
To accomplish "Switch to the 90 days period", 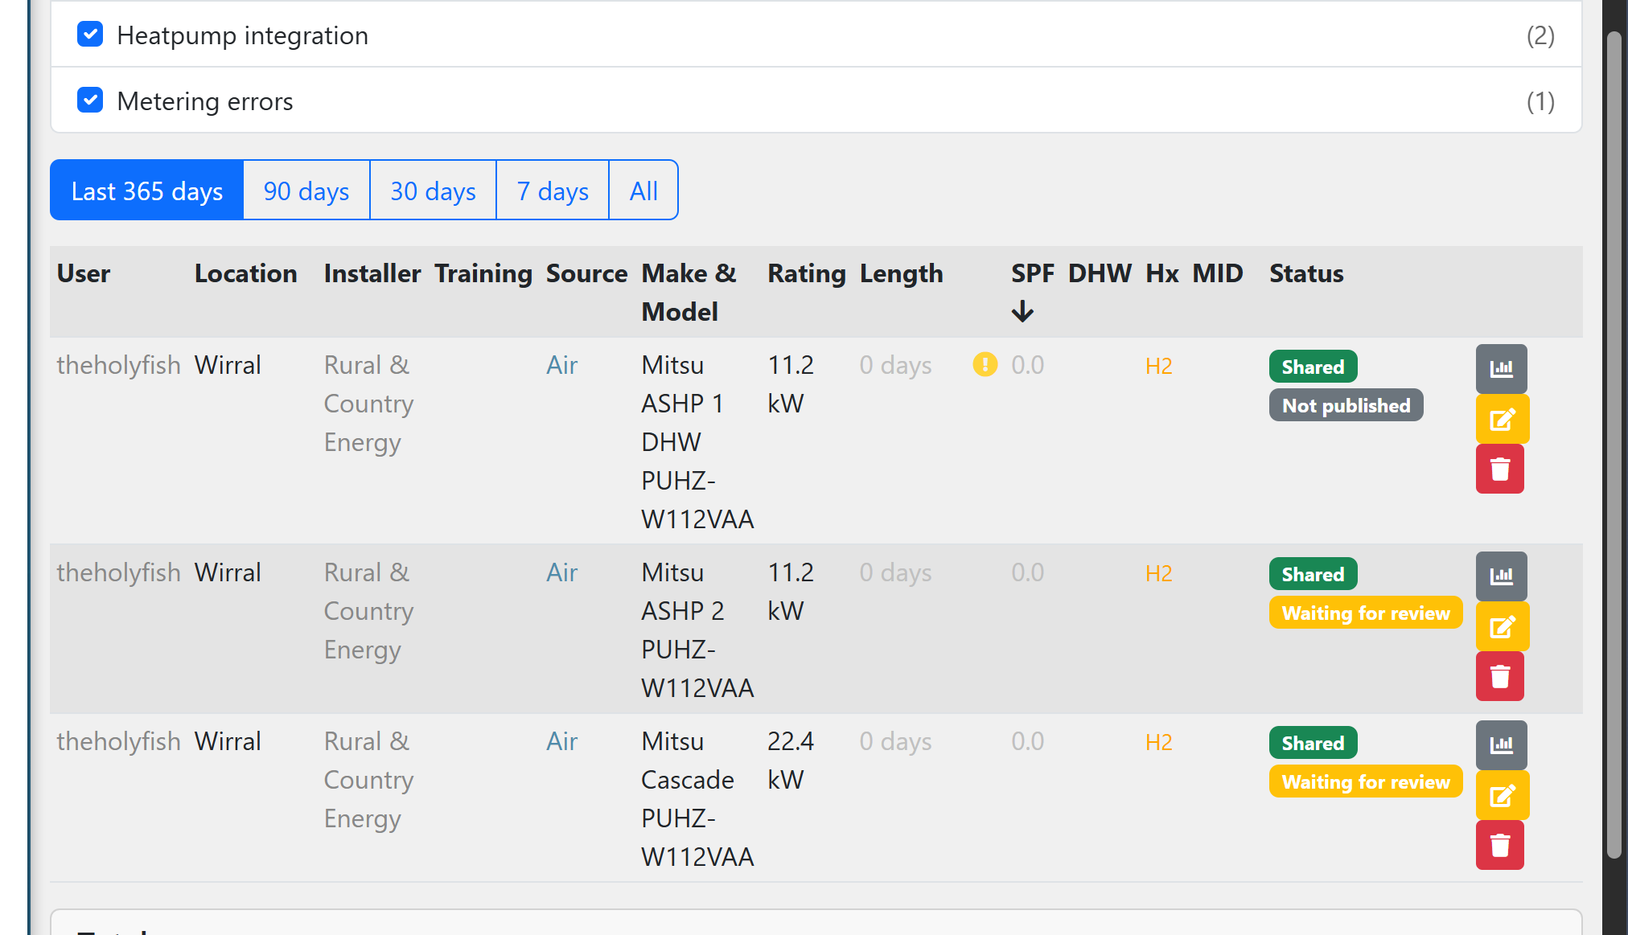I will (306, 191).
